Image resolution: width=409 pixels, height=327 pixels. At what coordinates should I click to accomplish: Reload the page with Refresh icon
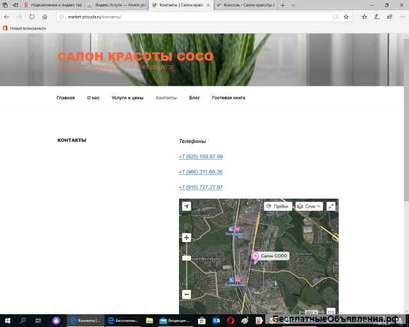click(32, 17)
